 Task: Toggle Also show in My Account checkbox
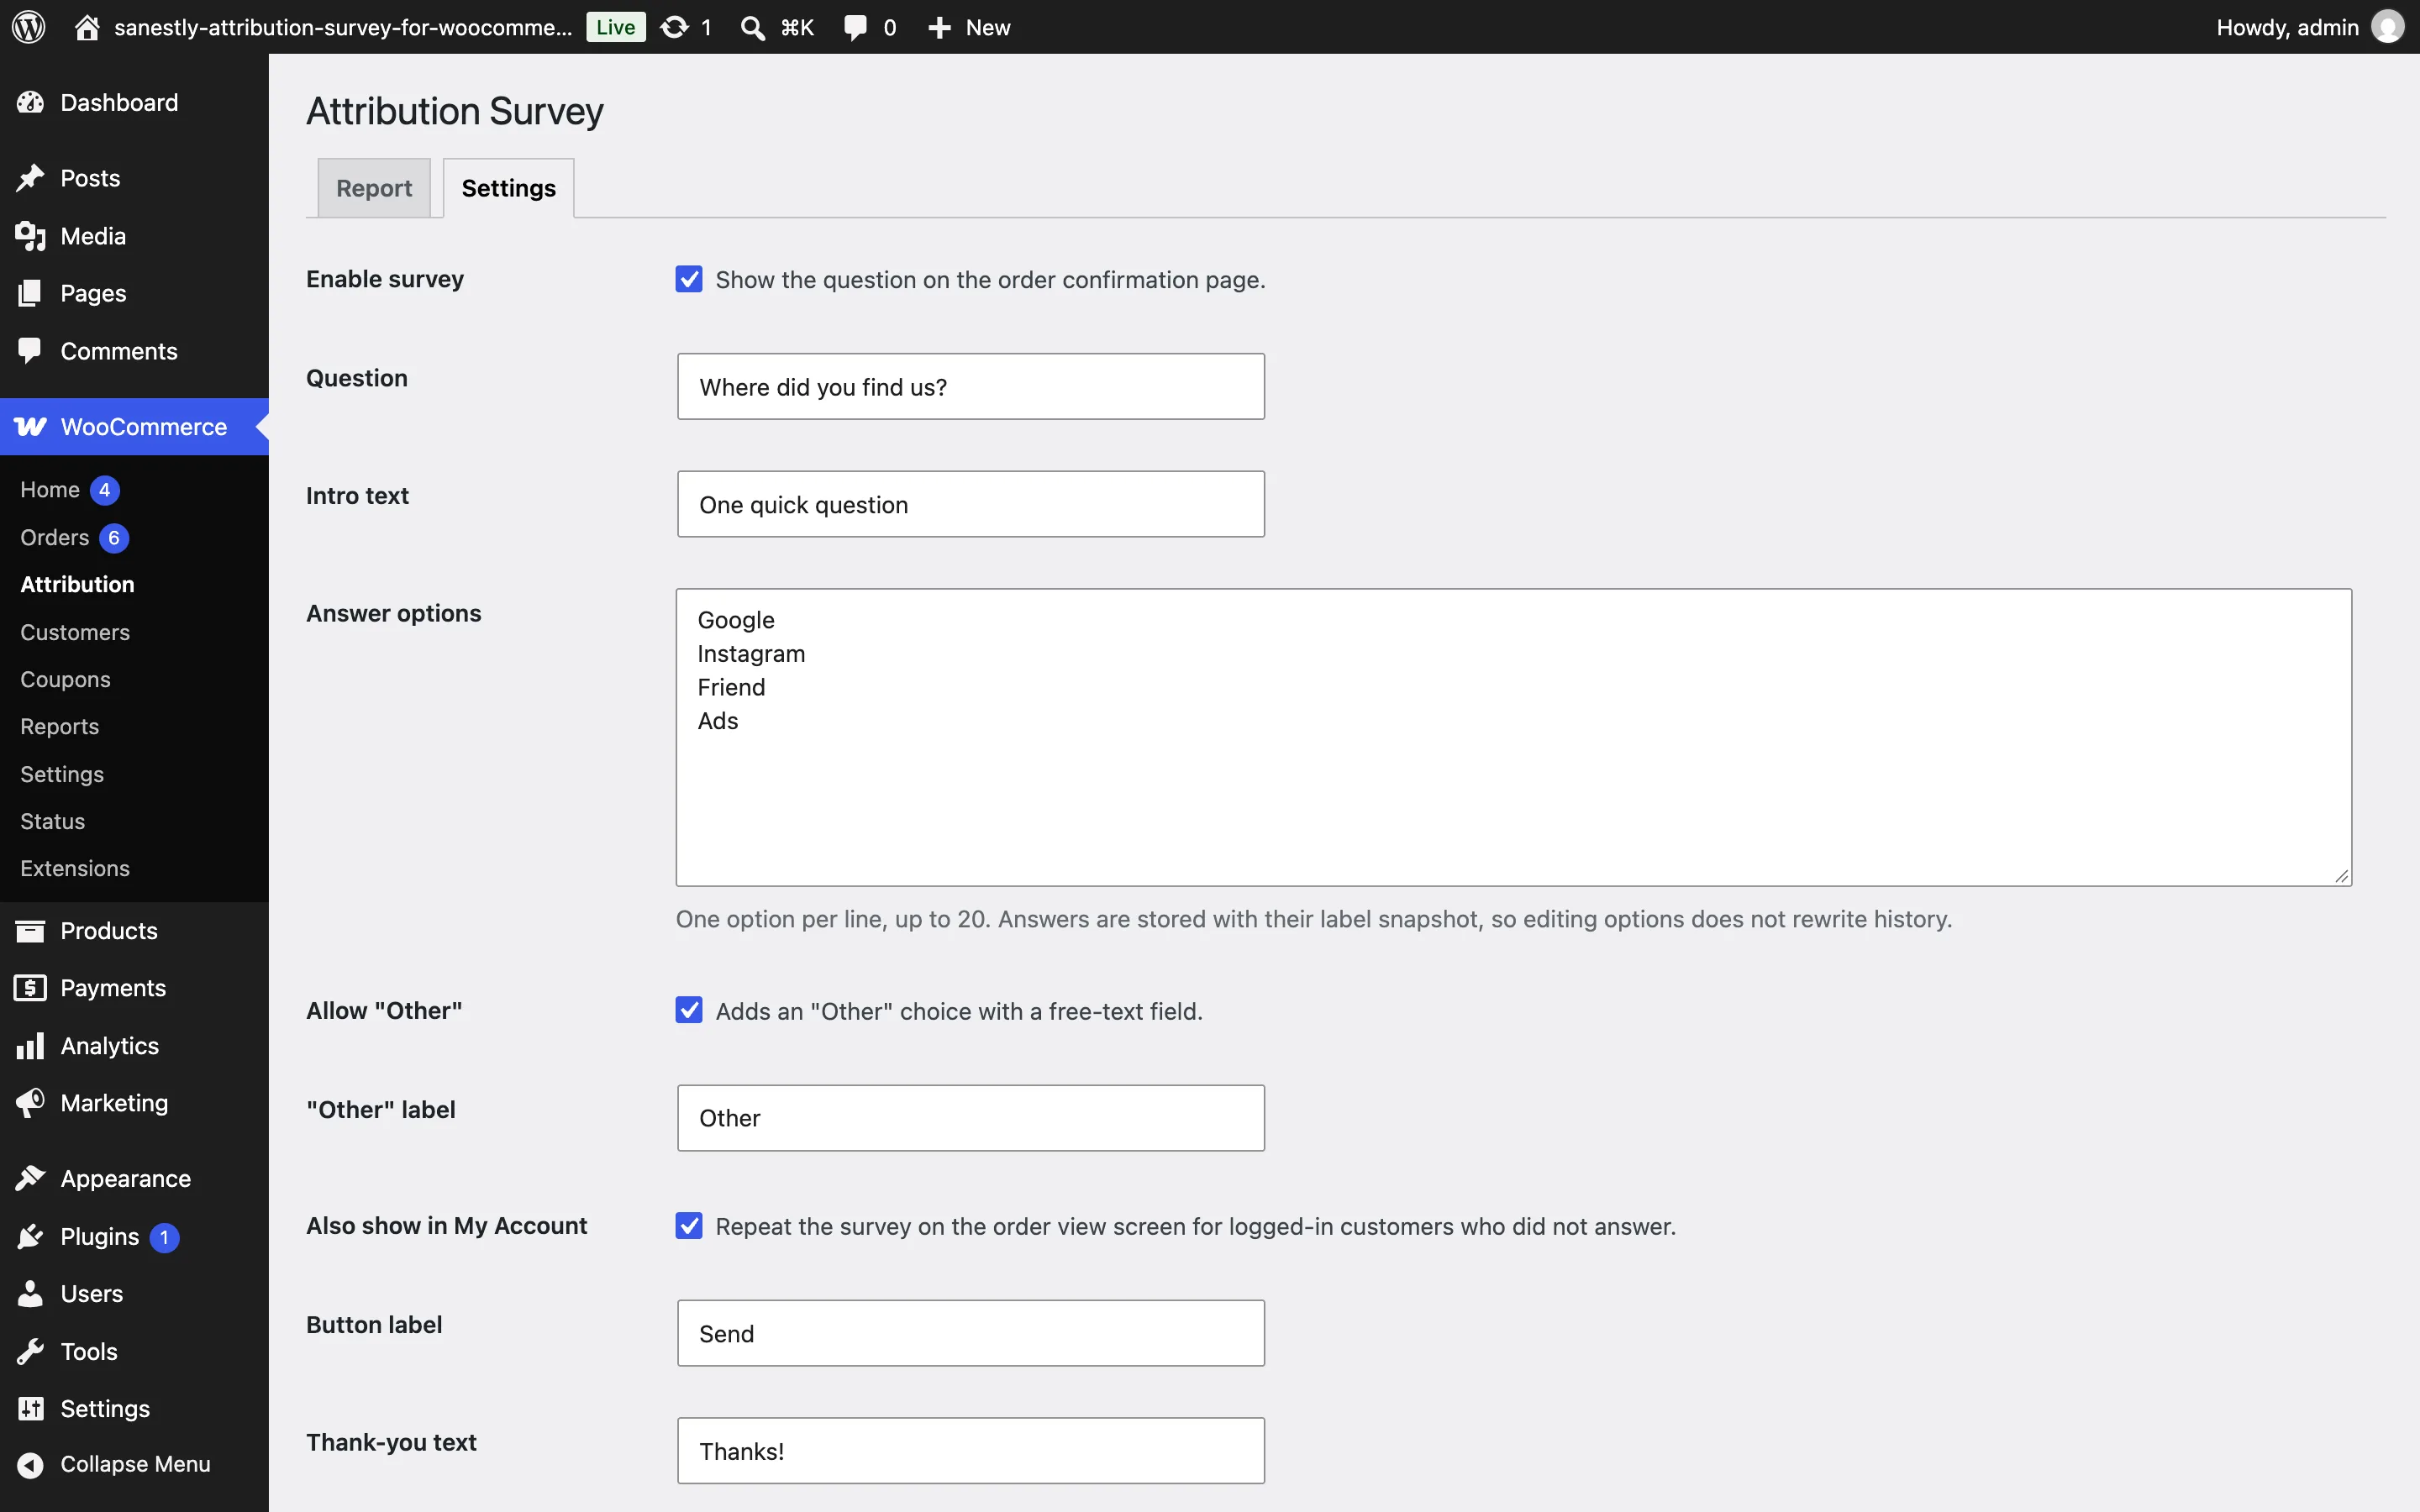pos(689,1226)
